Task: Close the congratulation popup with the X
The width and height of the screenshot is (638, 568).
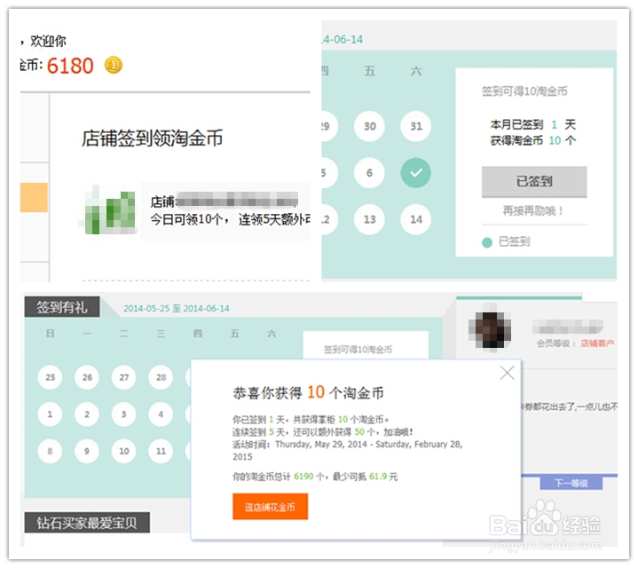Action: tap(507, 373)
